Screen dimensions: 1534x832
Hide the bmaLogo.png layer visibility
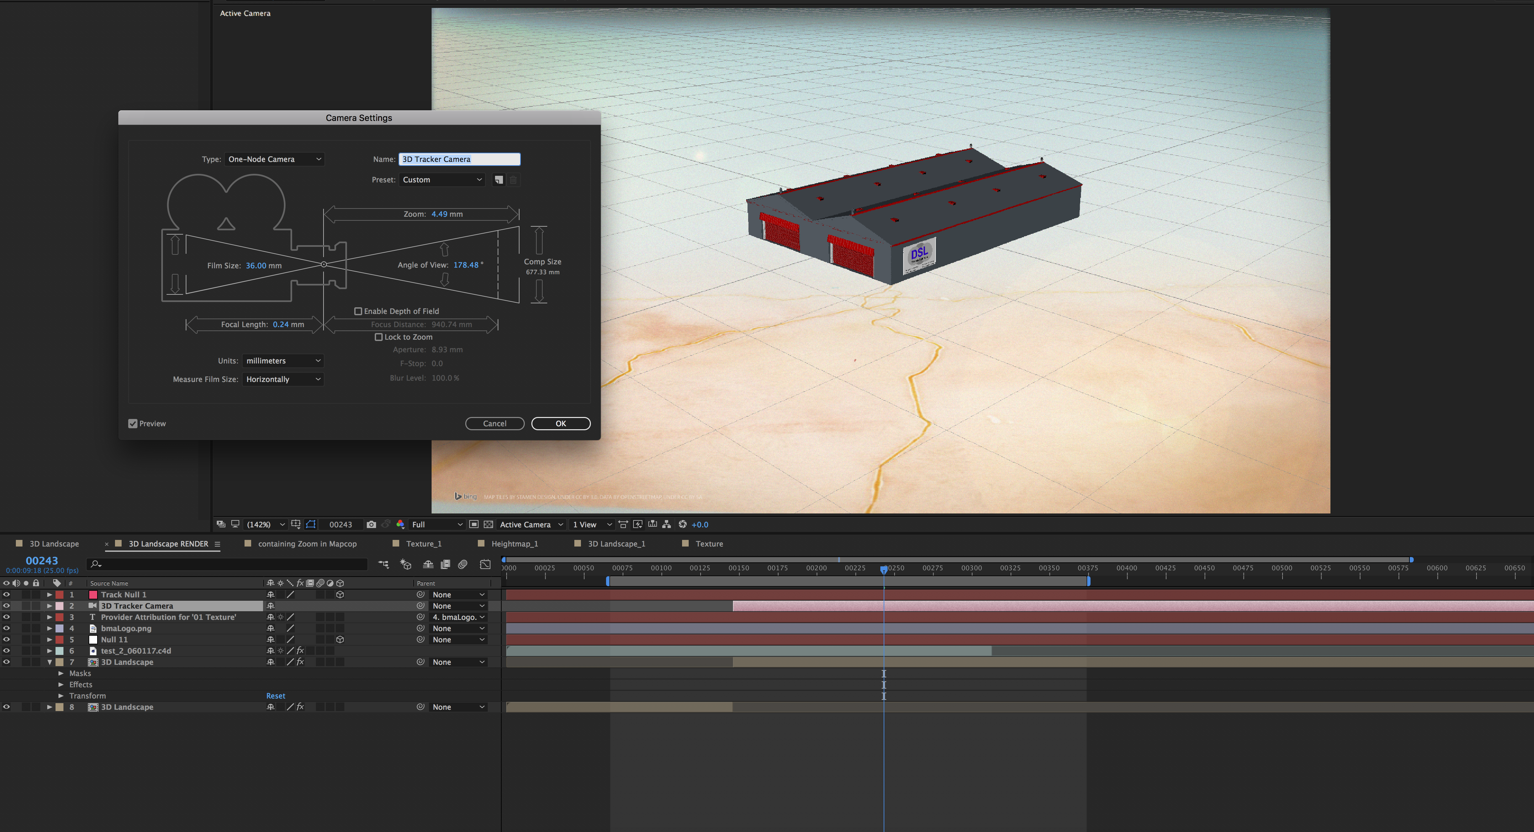pyautogui.click(x=7, y=628)
